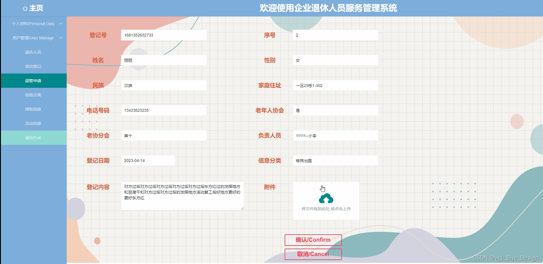Image resolution: width=543 pixels, height=264 pixels.
Task: Click the 家庭住址 address field
Action: click(x=335, y=85)
